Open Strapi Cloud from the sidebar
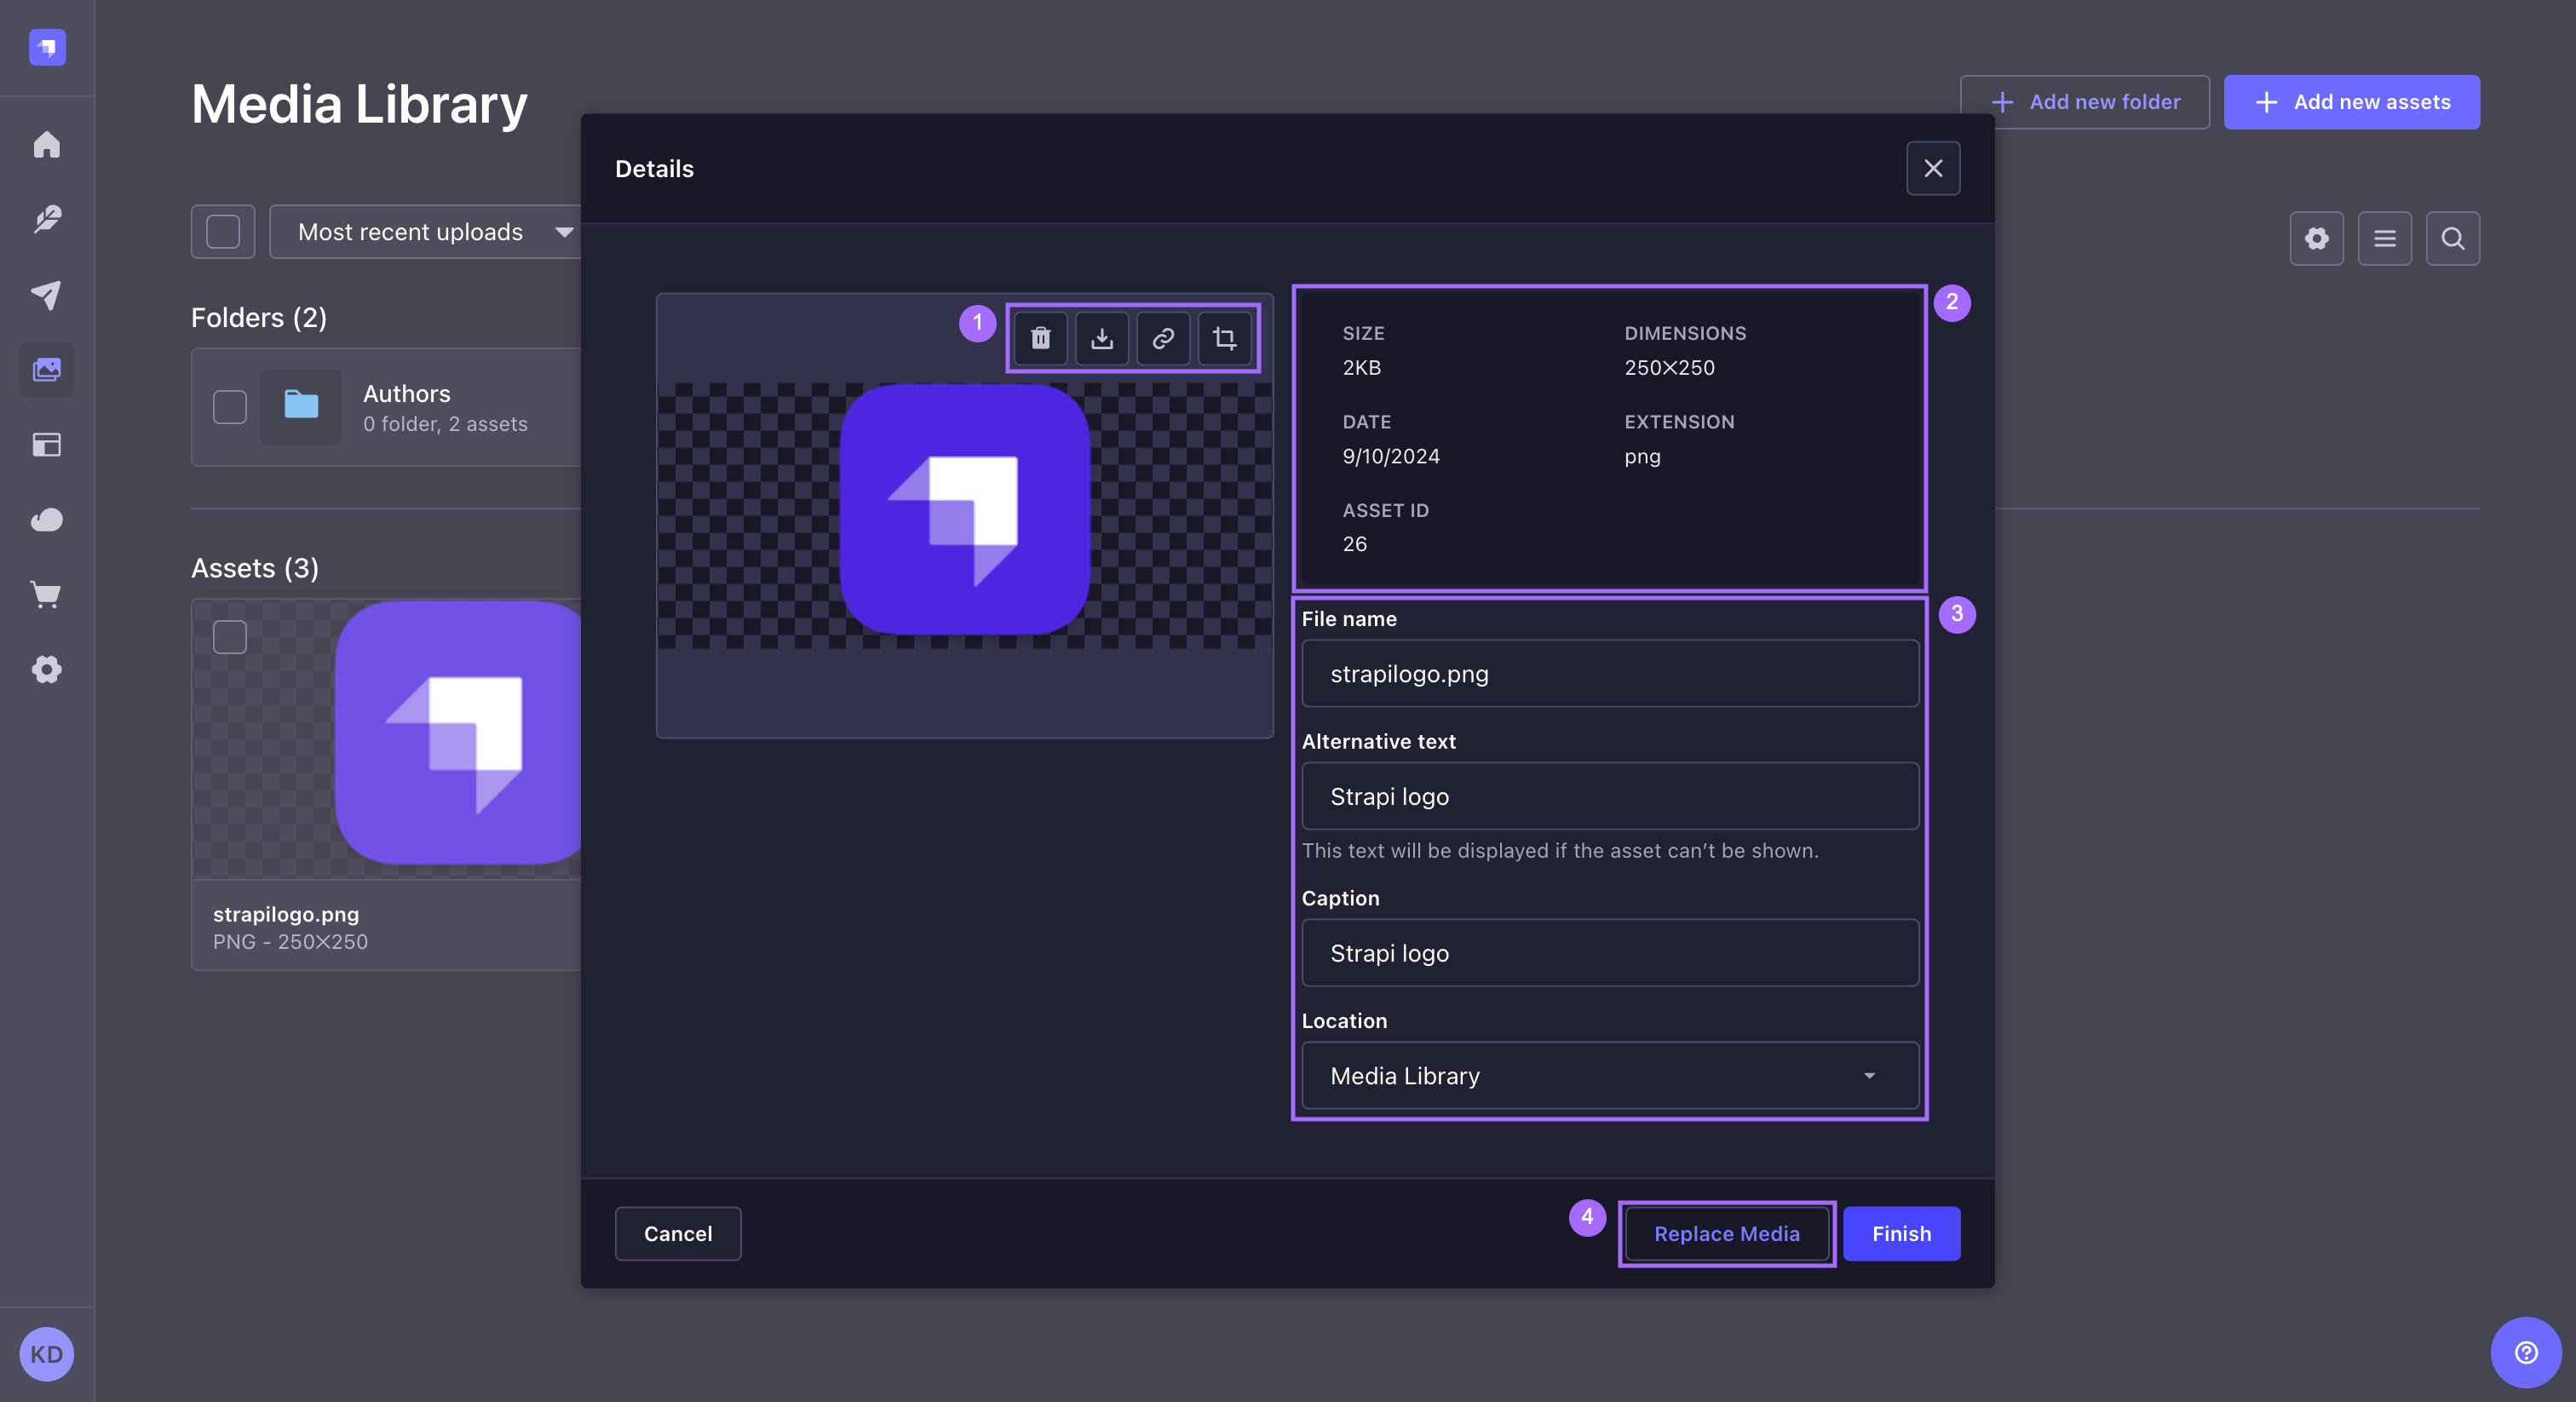 pos(47,520)
